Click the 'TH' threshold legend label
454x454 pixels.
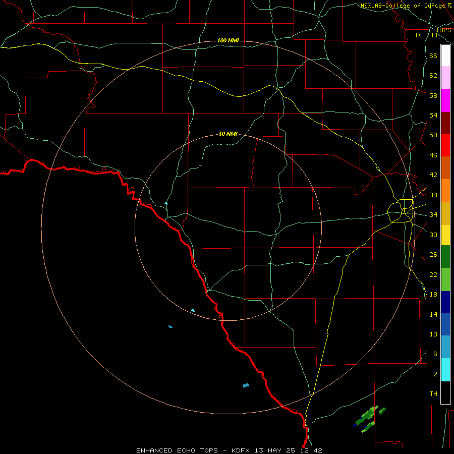coord(433,393)
